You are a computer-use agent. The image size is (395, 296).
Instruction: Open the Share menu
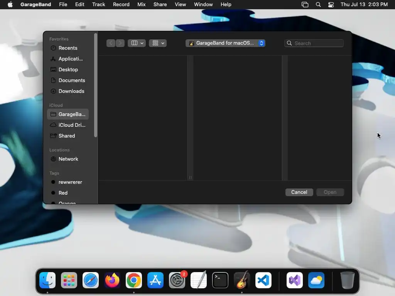(x=160, y=5)
